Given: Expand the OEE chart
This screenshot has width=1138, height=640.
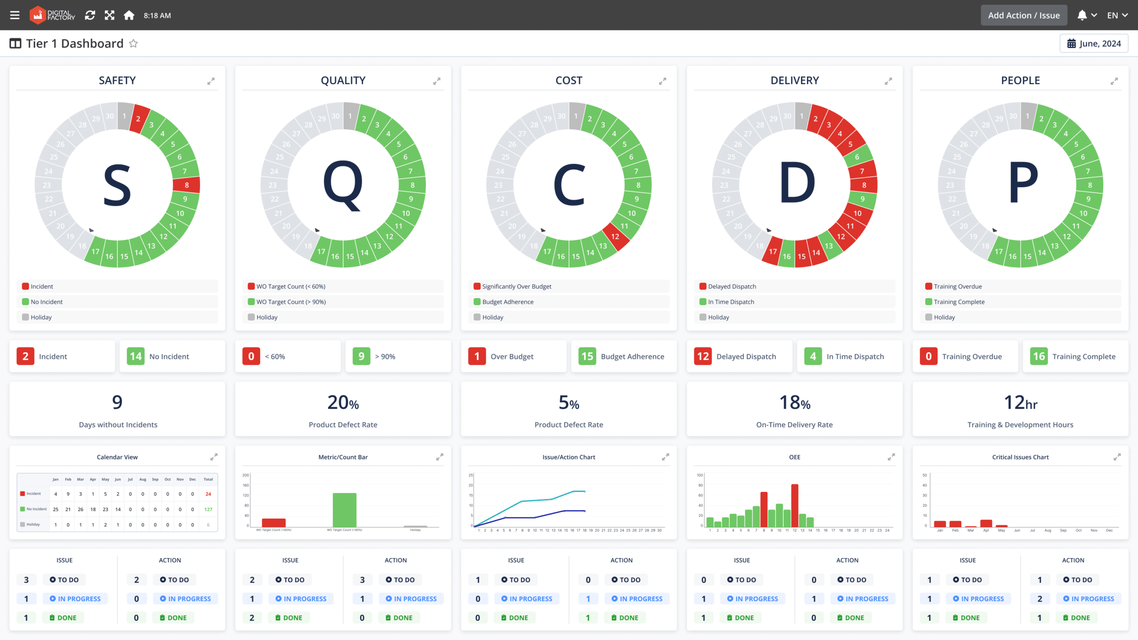Looking at the screenshot, I should coord(891,457).
